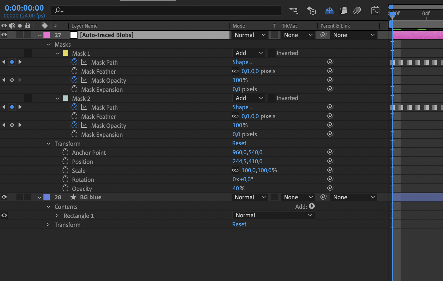Toggle graph editor inclusion for Mask 2 Opacity

pos(84,125)
